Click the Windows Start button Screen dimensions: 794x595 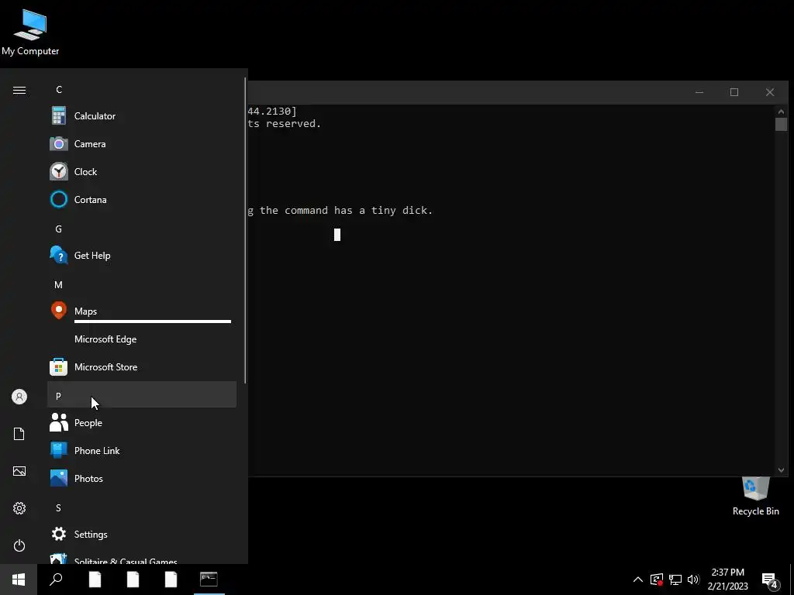19,580
